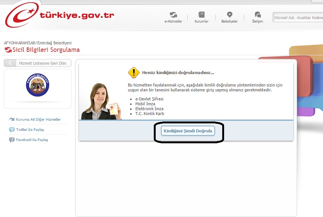Screen dimensions: 323x217
Task: Select the Twitter'da Paylaş link
Action: pyautogui.click(x=30, y=130)
